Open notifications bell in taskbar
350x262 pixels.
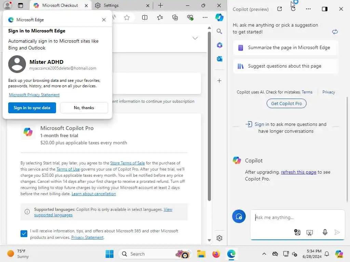pyautogui.click(x=327, y=254)
